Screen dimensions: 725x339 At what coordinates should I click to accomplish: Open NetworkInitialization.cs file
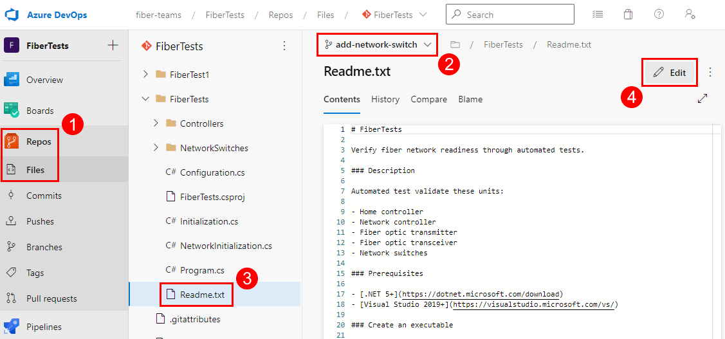click(x=226, y=246)
